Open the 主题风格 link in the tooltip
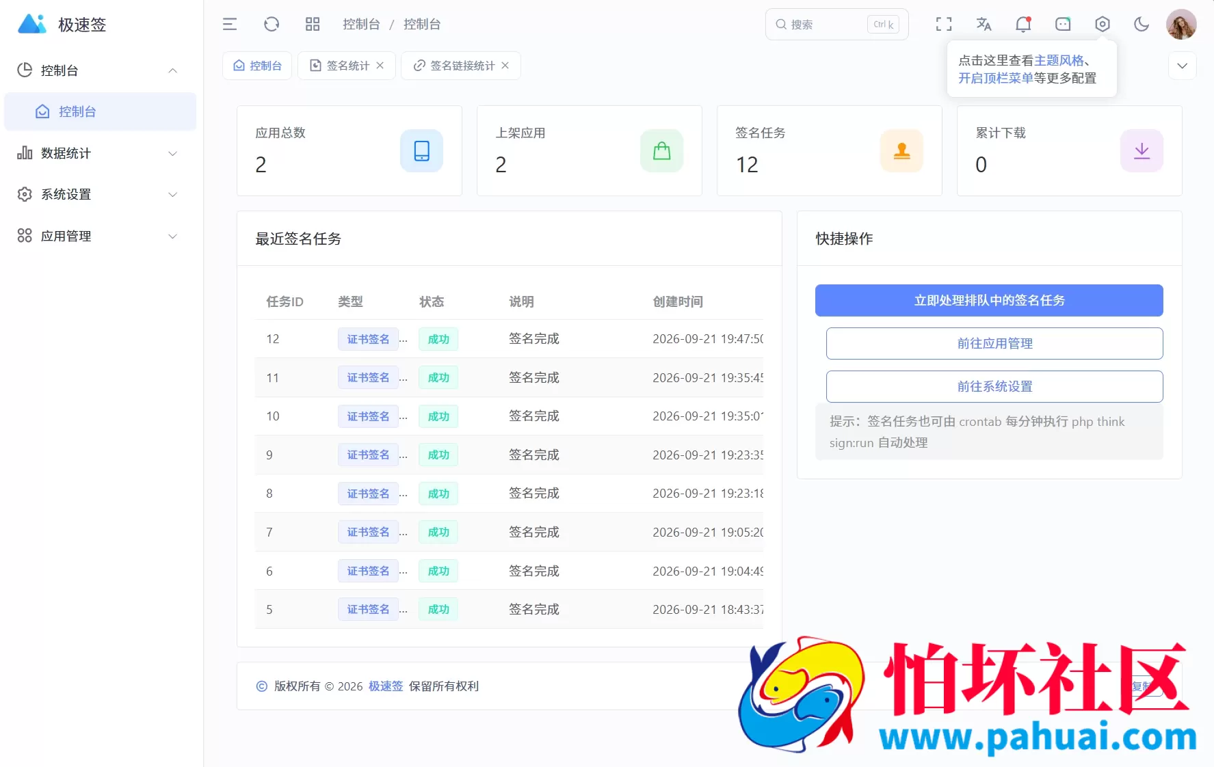The height and width of the screenshot is (767, 1214). [x=1059, y=60]
